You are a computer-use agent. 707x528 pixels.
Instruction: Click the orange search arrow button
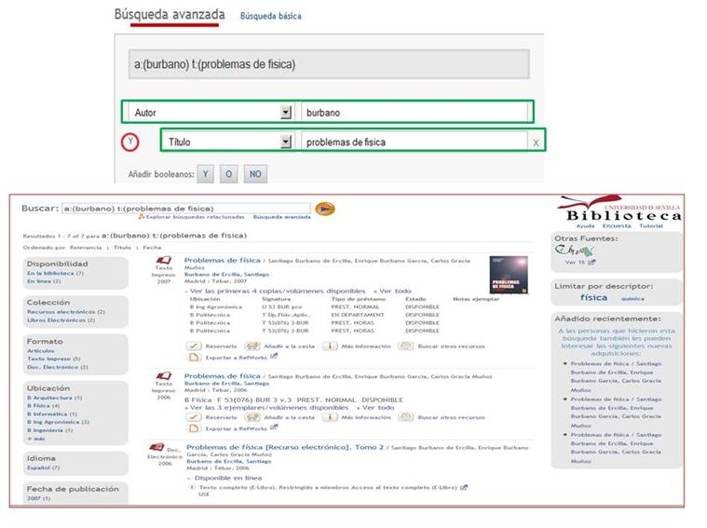325,209
